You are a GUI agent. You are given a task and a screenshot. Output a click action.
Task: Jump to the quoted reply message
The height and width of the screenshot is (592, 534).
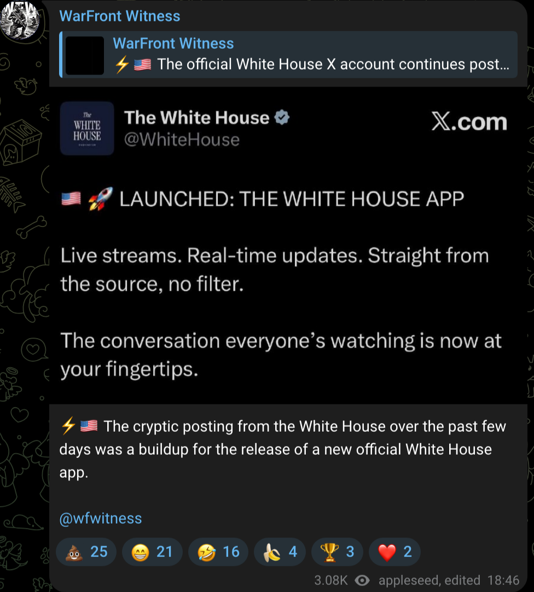pyautogui.click(x=288, y=55)
